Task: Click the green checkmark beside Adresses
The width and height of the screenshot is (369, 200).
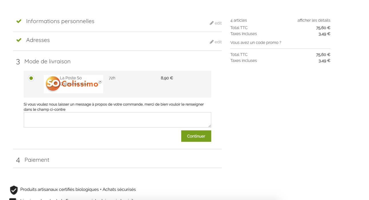Action: click(19, 40)
